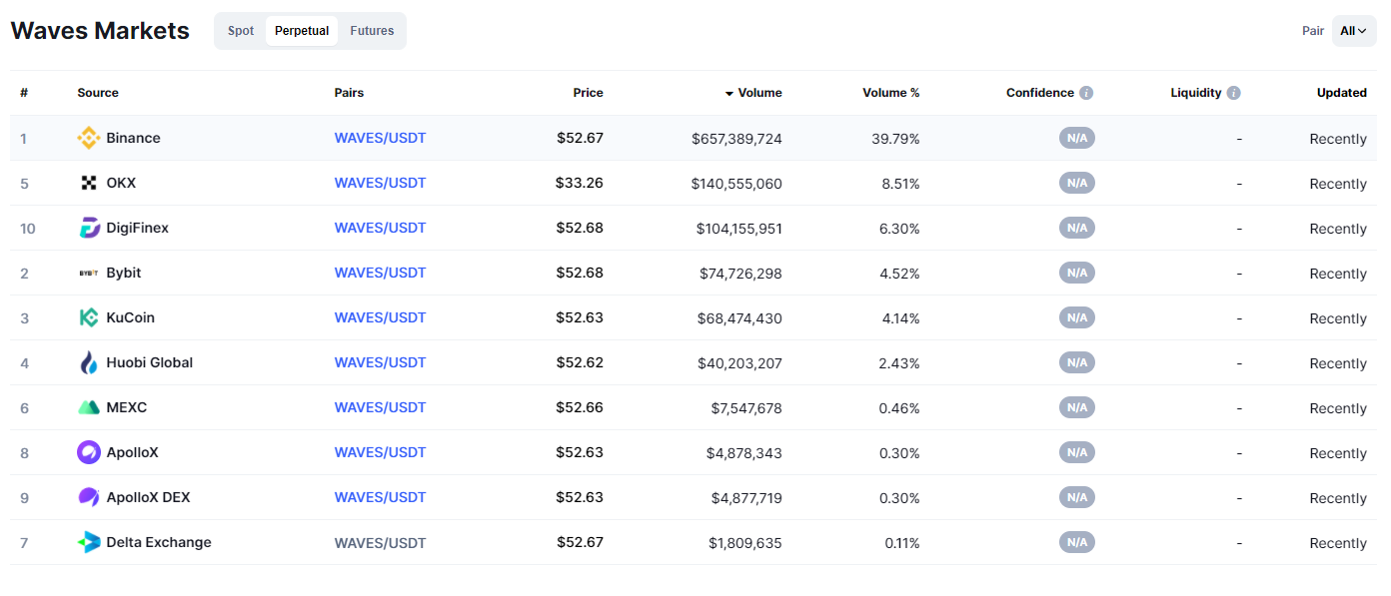Click the MEXC volume $7,547,678
This screenshot has width=1391, height=596.
coord(744,408)
